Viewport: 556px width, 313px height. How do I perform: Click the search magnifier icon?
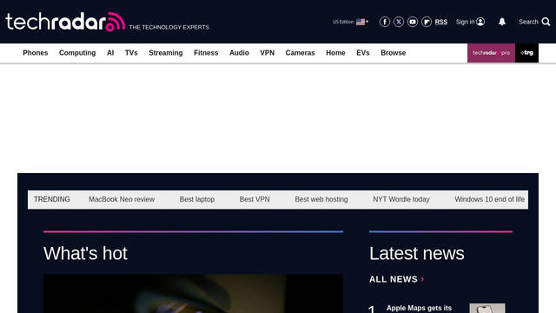pyautogui.click(x=546, y=22)
